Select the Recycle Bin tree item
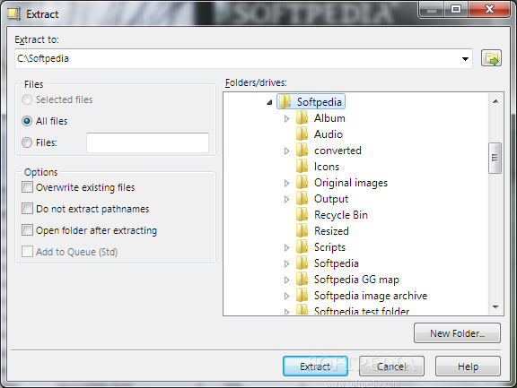The image size is (517, 388). point(341,214)
